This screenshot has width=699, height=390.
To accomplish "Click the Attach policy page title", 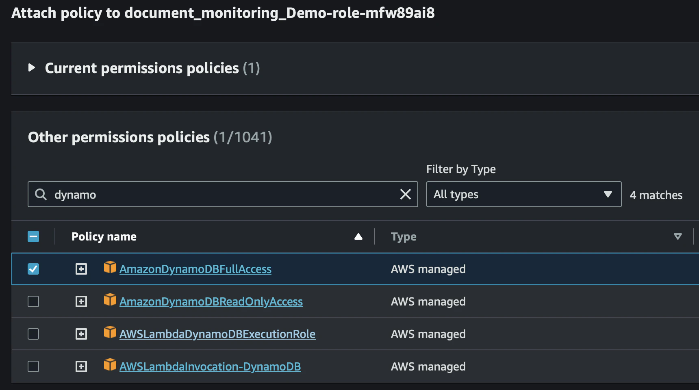I will (x=223, y=13).
